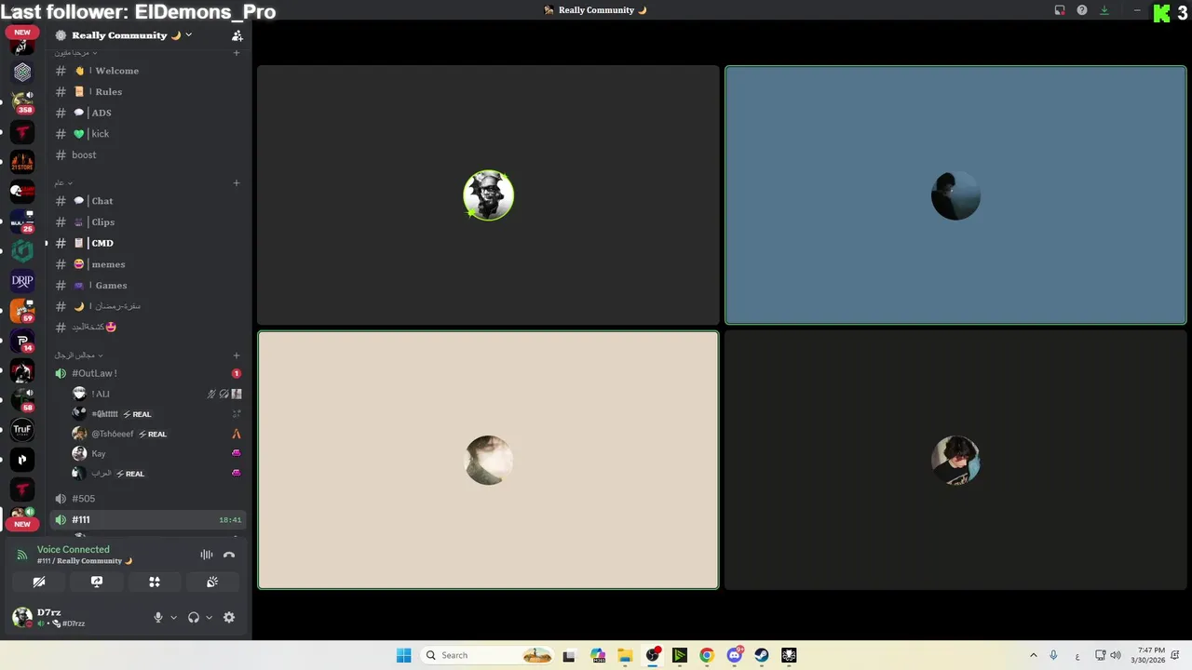
Task: Collapse the عام channel category
Action: pyautogui.click(x=63, y=183)
